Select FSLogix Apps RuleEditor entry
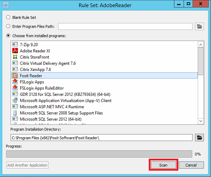The image size is (211, 177). (104, 88)
